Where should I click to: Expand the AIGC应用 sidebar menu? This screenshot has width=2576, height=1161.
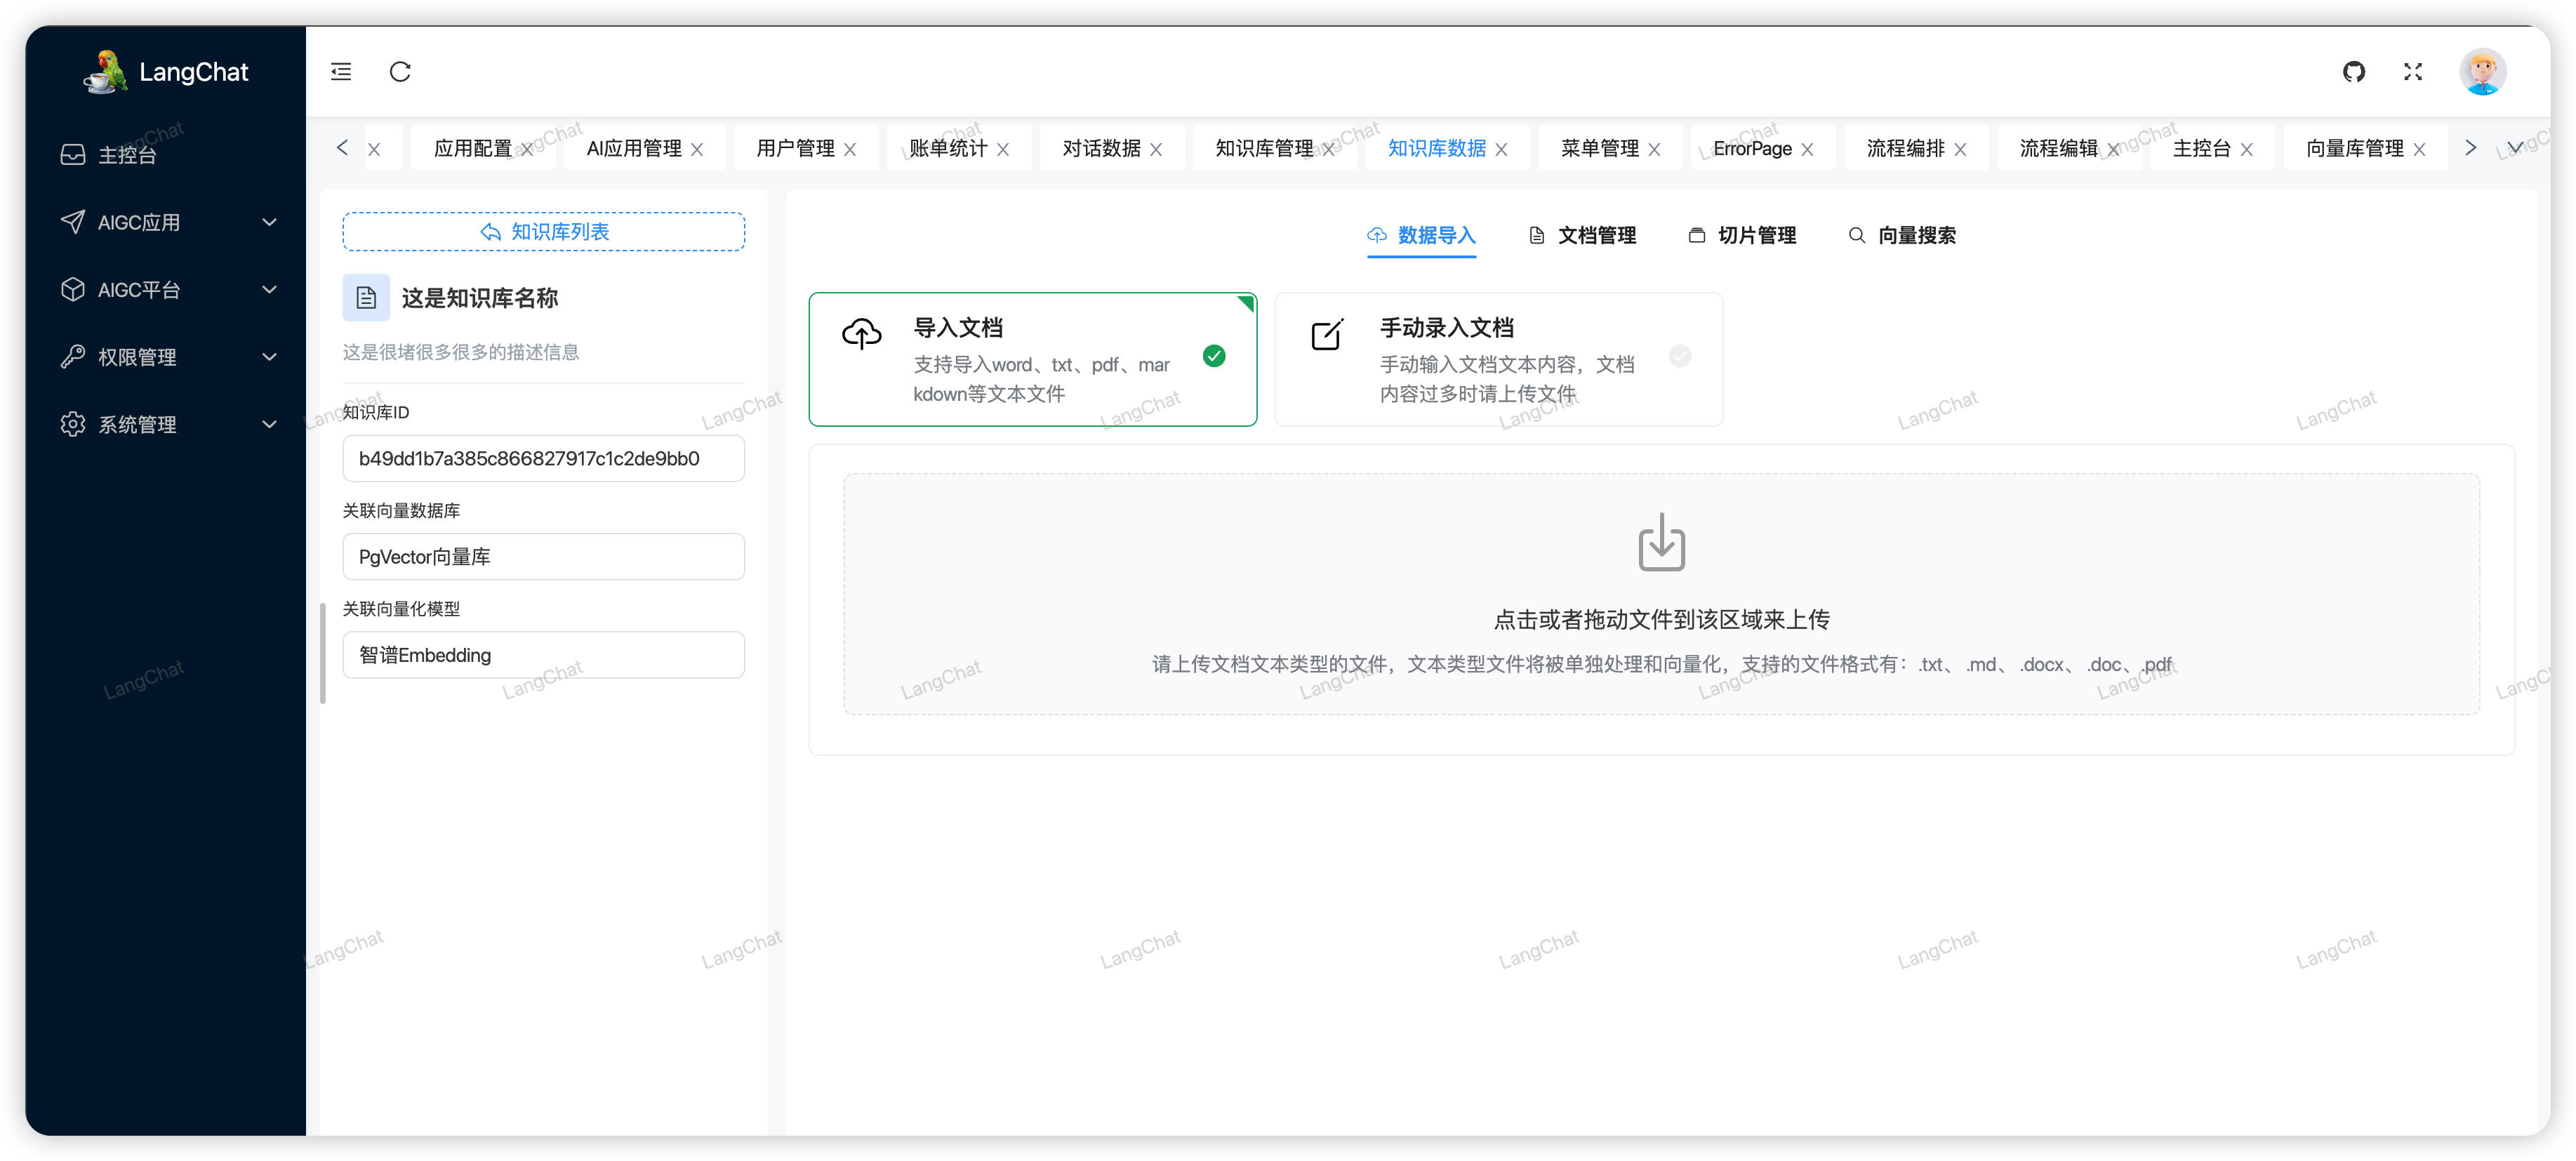166,222
